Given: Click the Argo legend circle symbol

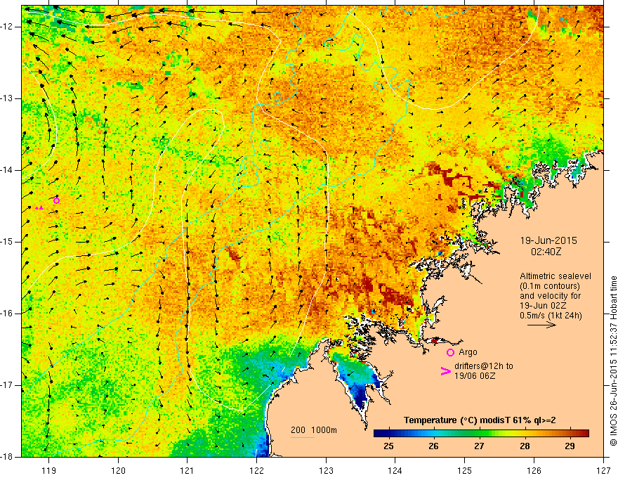Looking at the screenshot, I should coord(450,352).
